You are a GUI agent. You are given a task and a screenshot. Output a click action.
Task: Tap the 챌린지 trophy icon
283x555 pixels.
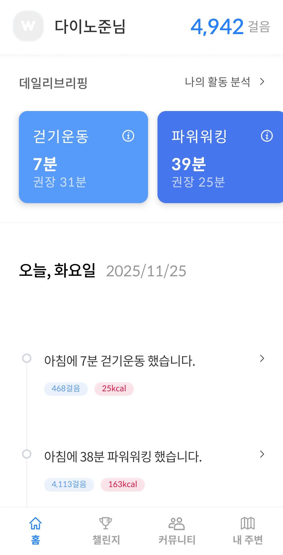click(106, 523)
